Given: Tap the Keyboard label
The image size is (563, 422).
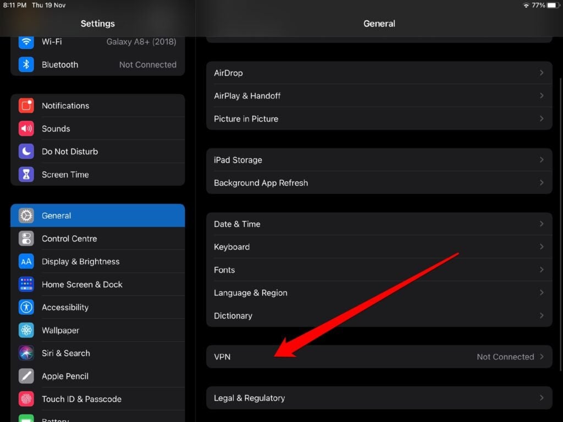Looking at the screenshot, I should point(231,247).
